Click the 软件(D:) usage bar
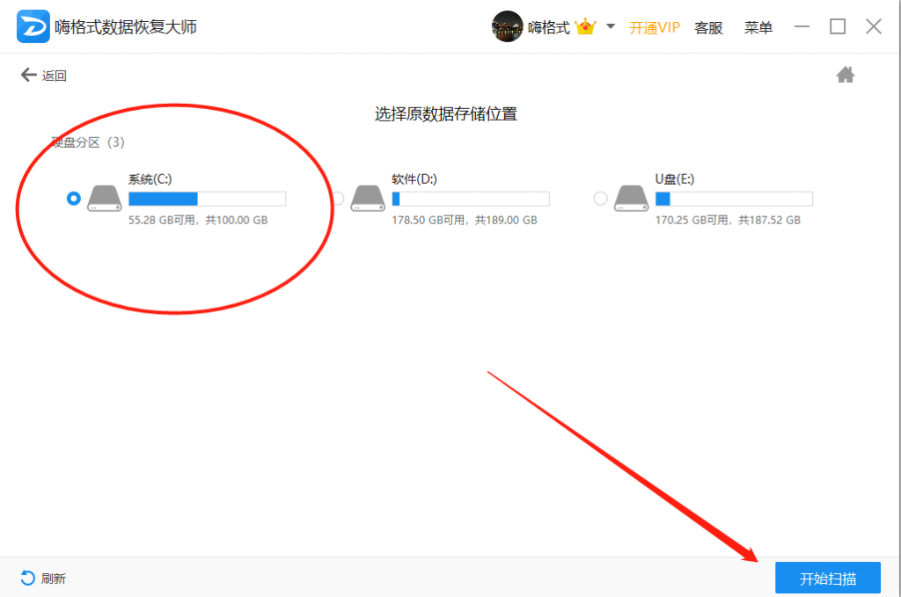 pyautogui.click(x=471, y=200)
